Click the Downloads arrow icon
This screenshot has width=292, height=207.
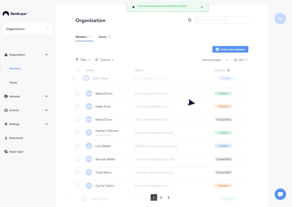tap(6, 138)
